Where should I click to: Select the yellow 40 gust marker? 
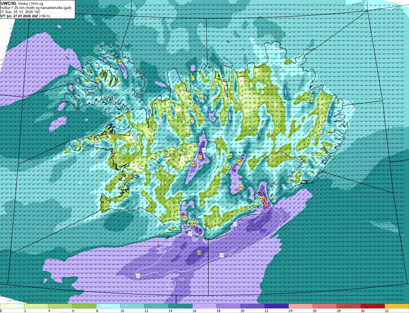coord(195,223)
